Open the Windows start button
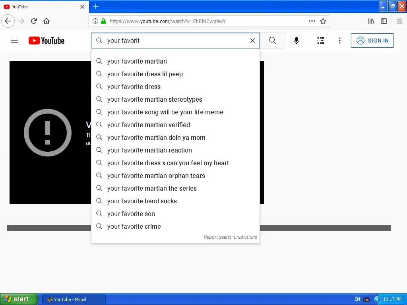Viewport: 407px width, 305px height. tap(19, 299)
